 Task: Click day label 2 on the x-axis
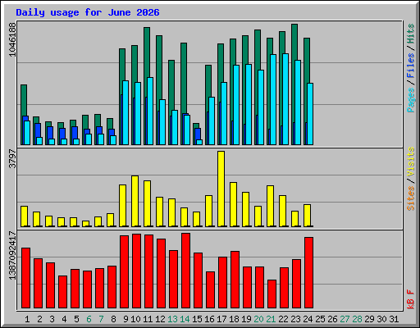39,319
